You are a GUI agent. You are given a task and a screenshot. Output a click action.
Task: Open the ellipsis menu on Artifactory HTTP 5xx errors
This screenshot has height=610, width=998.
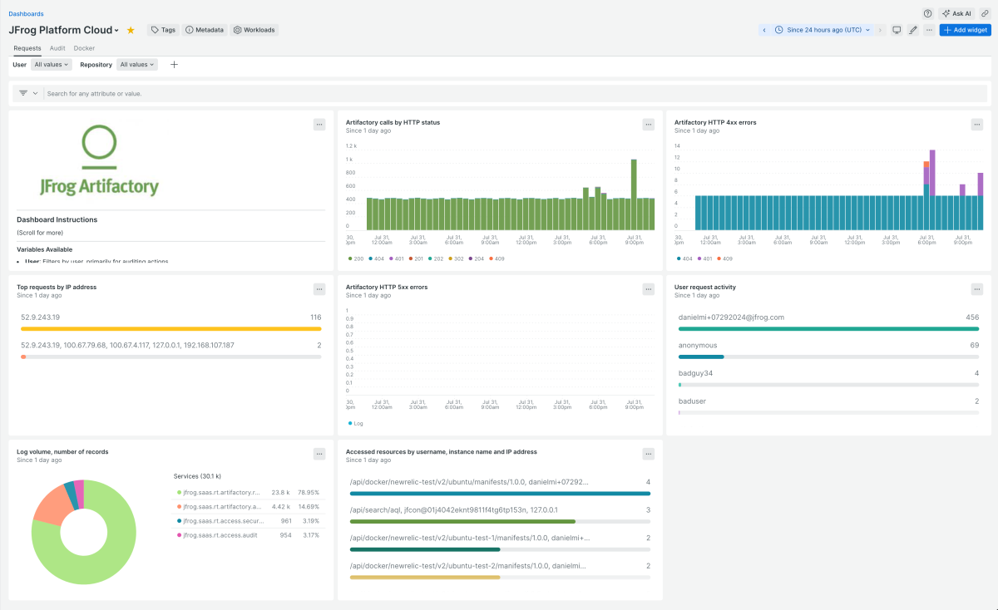click(x=649, y=289)
